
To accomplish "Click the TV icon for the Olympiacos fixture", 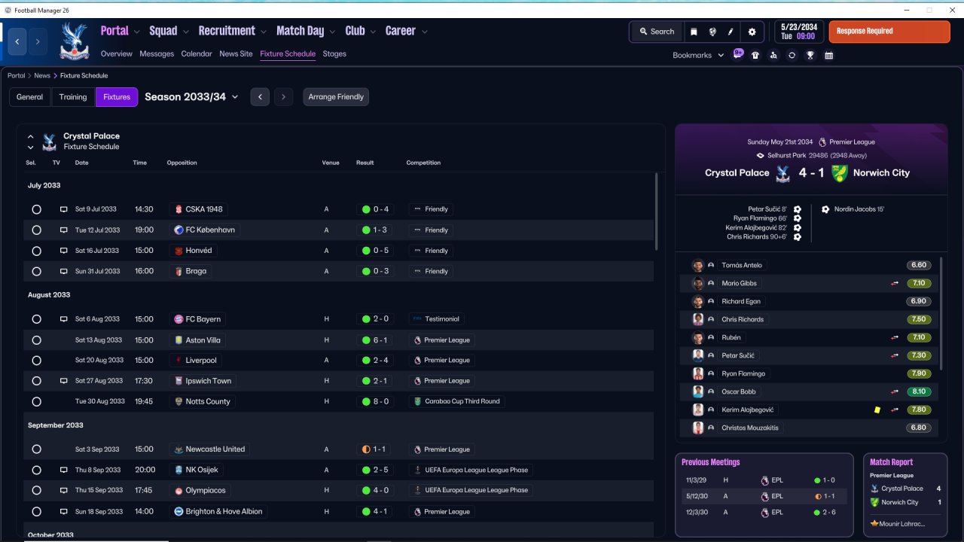I will click(64, 490).
